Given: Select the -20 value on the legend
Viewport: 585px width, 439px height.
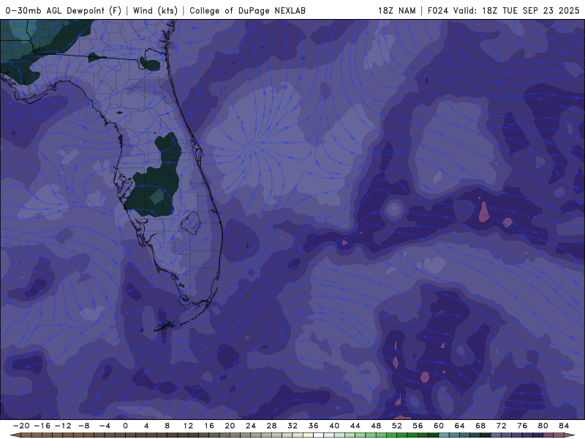Looking at the screenshot, I should tap(21, 426).
